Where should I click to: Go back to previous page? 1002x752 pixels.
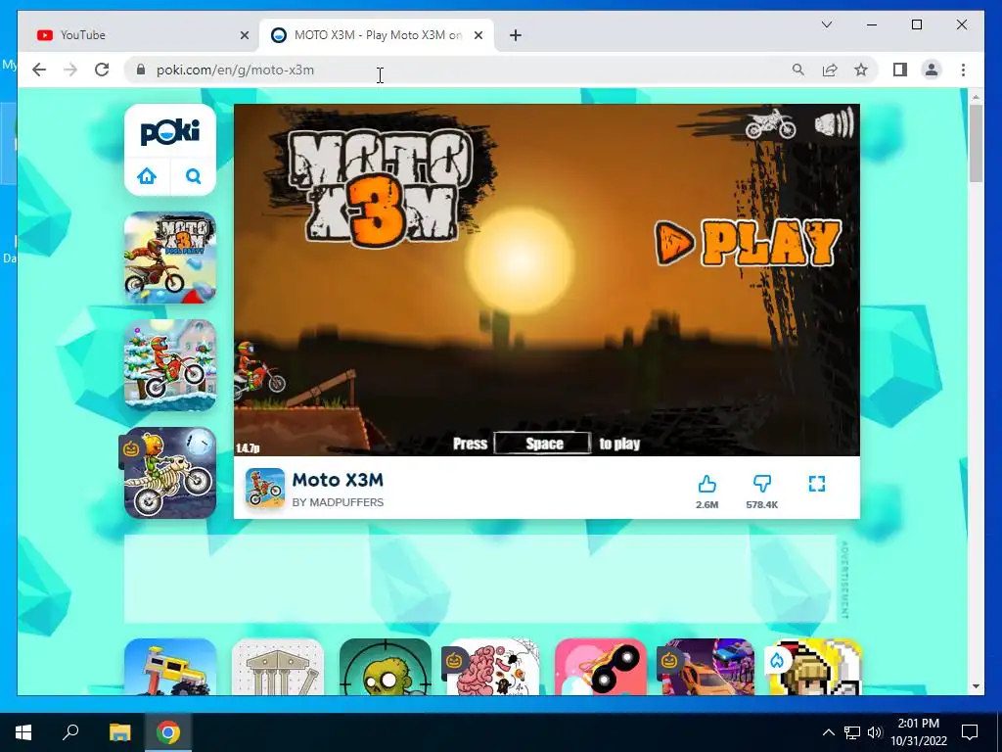point(39,70)
